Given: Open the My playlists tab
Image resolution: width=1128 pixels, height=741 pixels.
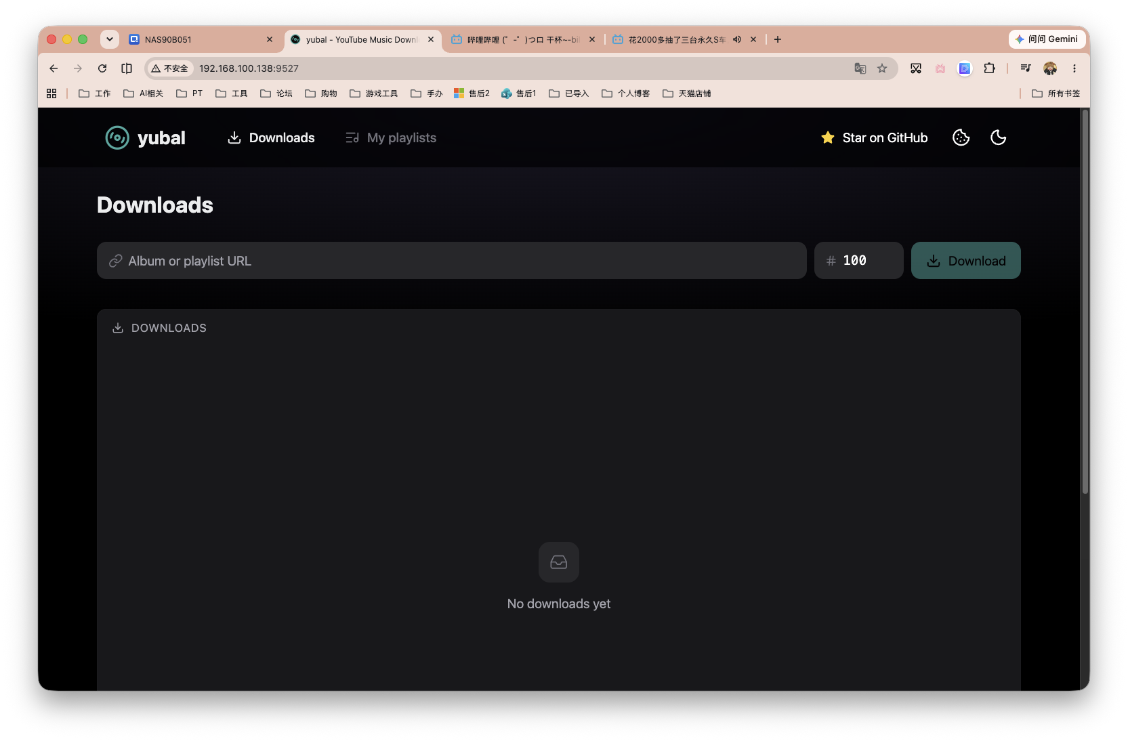Looking at the screenshot, I should (x=391, y=137).
